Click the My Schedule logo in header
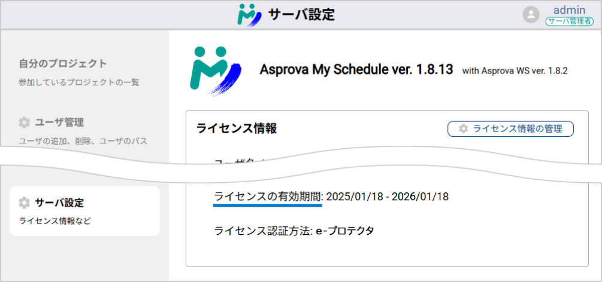This screenshot has width=602, height=282. [x=250, y=16]
